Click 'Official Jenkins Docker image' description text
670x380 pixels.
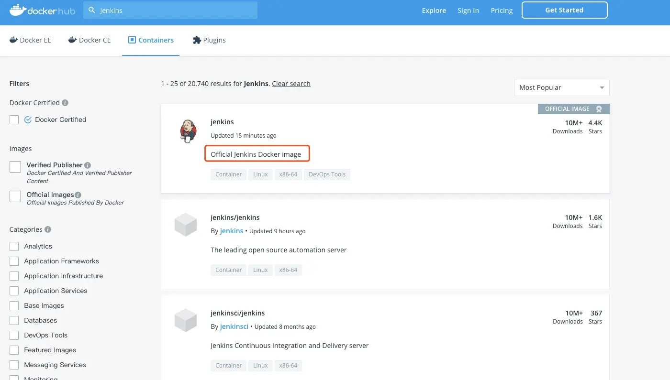pos(256,154)
